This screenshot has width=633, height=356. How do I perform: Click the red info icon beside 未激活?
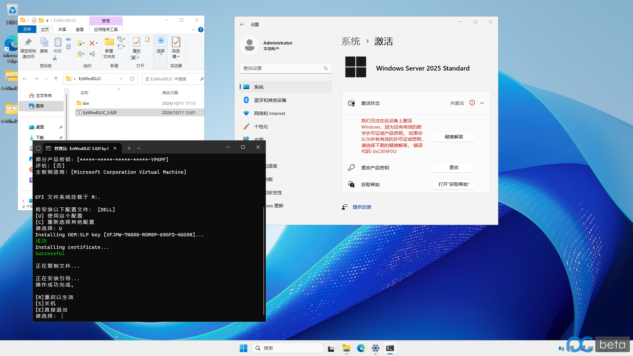click(x=472, y=103)
